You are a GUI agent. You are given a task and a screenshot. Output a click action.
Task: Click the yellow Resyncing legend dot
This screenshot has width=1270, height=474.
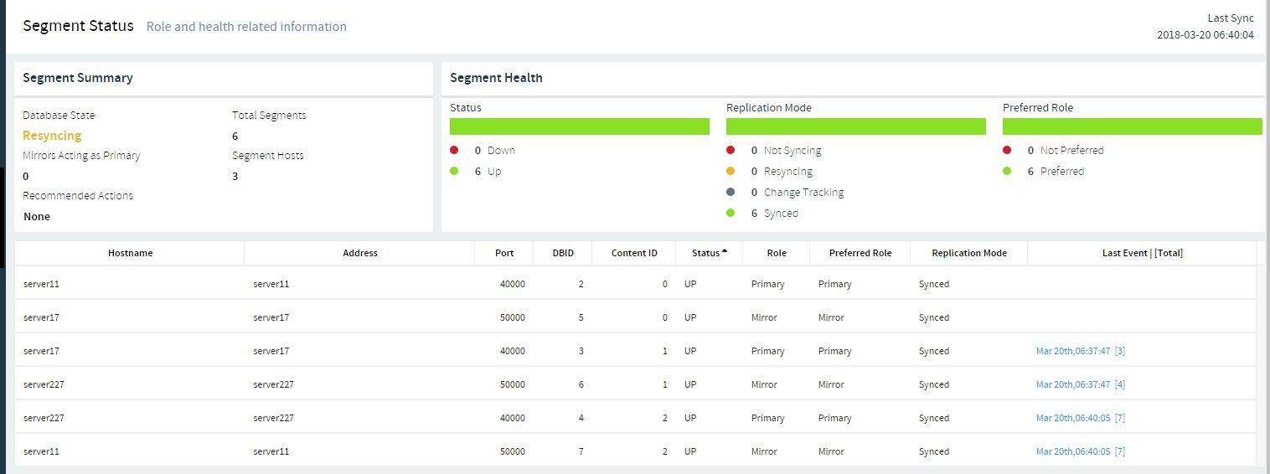(731, 172)
